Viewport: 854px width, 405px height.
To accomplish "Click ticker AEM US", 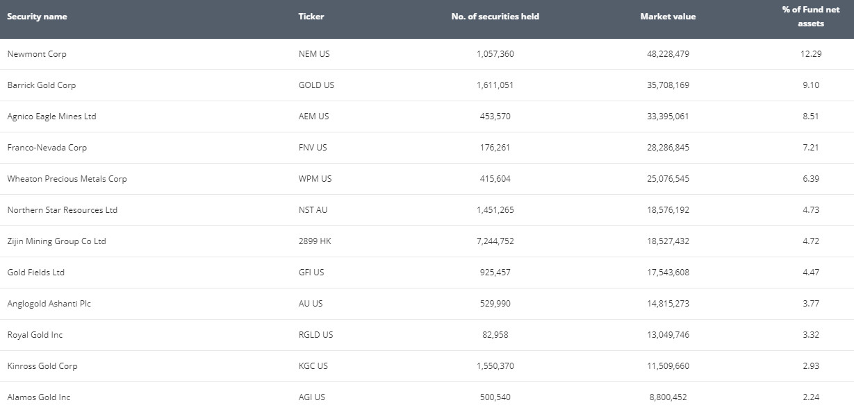I will 313,117.
